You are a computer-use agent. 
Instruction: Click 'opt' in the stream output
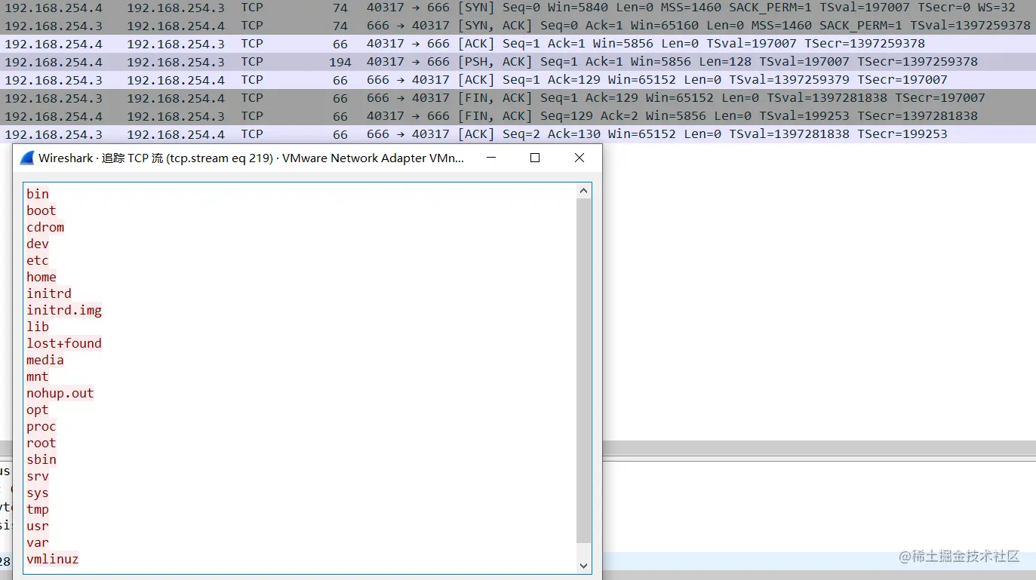[x=38, y=410]
